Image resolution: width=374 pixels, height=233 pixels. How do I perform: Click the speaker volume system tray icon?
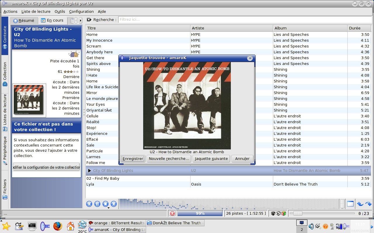[311, 226]
